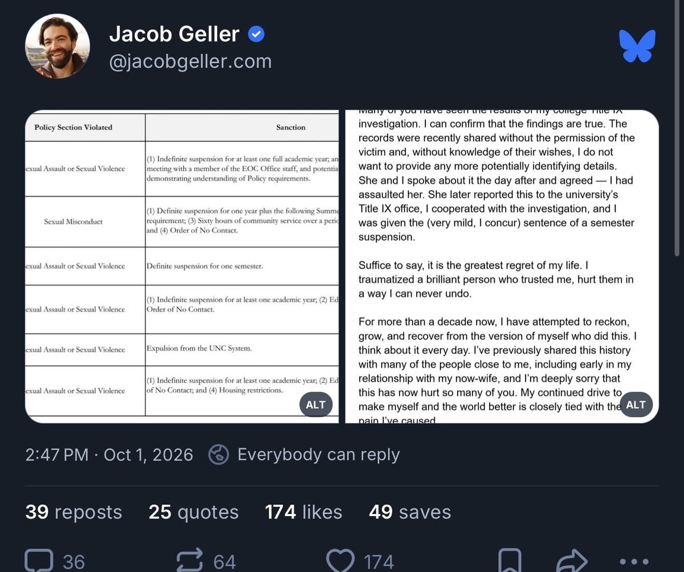Show ALT text on statement image
Screen dimensions: 684x572
click(636, 405)
